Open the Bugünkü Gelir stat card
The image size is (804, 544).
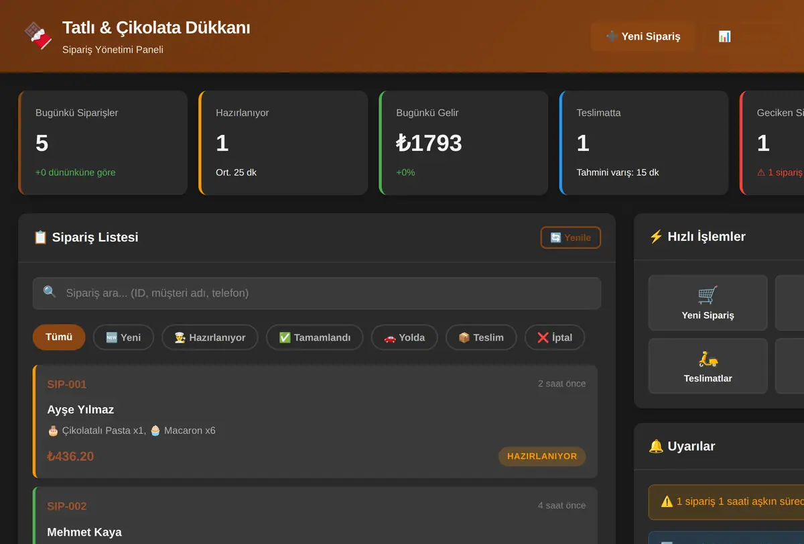pyautogui.click(x=463, y=143)
